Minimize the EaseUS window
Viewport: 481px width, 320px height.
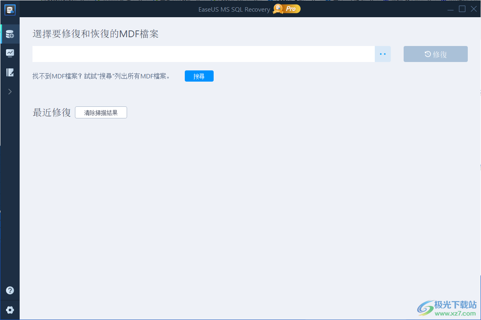(x=451, y=9)
